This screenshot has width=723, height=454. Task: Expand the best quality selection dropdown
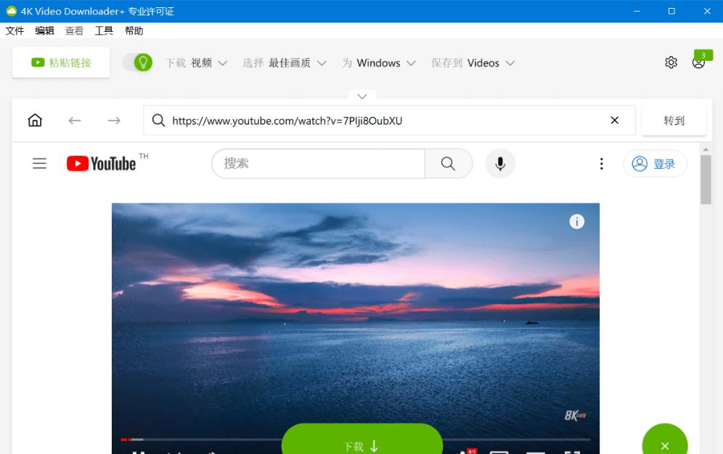click(285, 63)
